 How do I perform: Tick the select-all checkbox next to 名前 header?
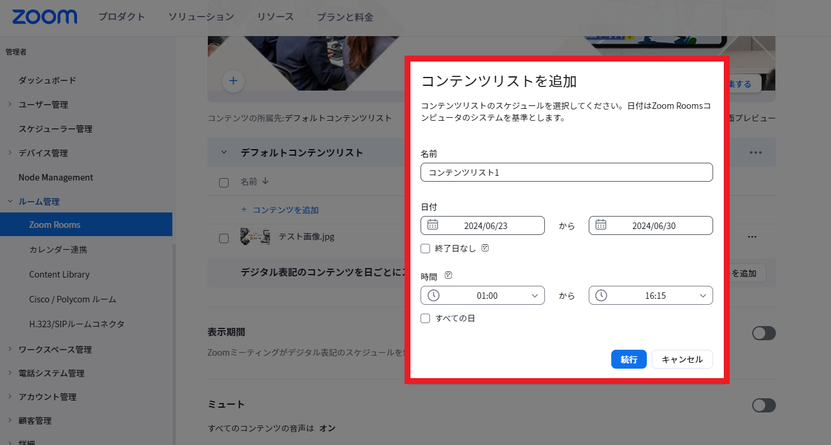pyautogui.click(x=224, y=182)
